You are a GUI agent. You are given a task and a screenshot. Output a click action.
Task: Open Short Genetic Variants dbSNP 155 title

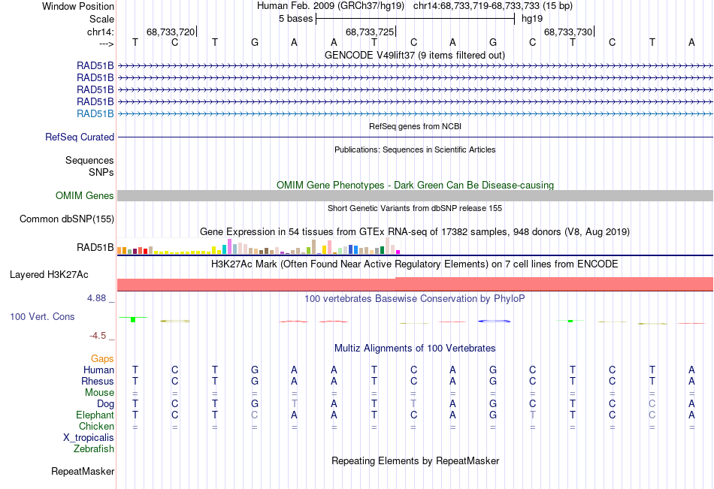pos(415,208)
